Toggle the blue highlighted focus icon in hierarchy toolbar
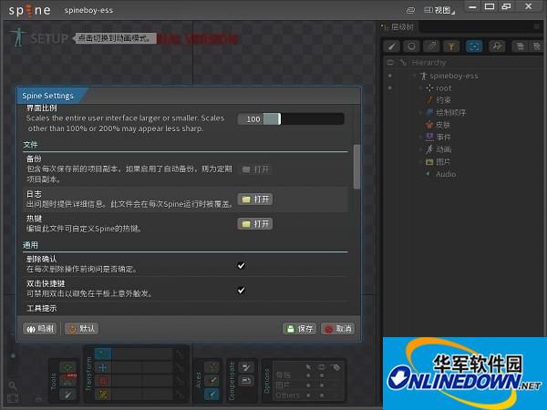Screen dimensions: 547x410 474,46
